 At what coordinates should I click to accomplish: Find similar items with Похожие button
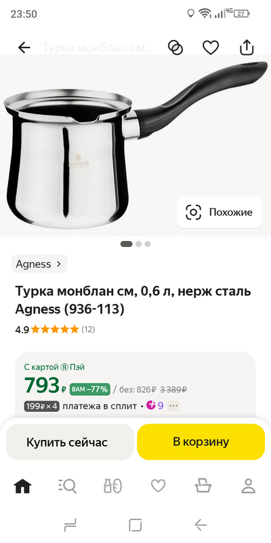pos(220,212)
